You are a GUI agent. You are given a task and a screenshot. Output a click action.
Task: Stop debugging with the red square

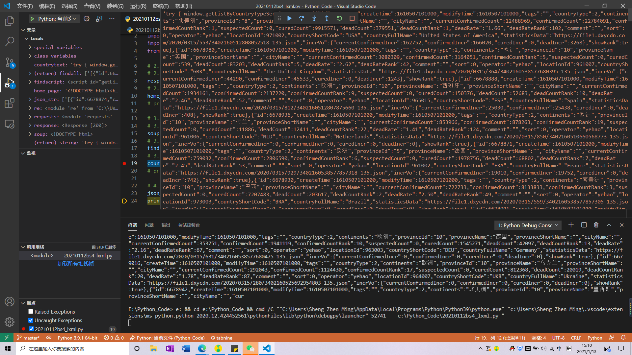coord(352,18)
